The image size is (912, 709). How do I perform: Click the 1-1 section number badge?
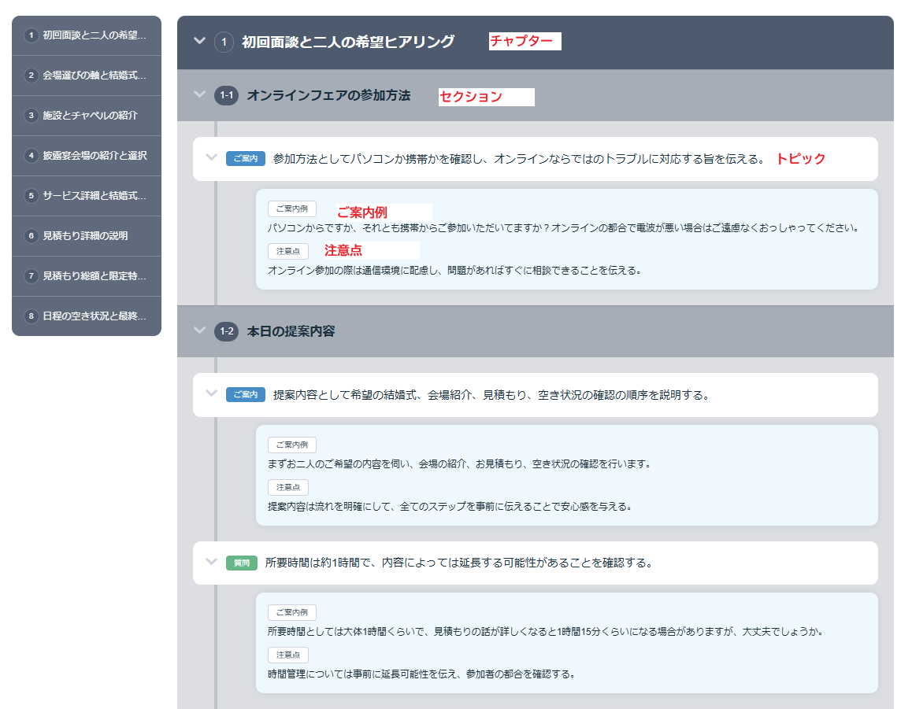pyautogui.click(x=227, y=95)
